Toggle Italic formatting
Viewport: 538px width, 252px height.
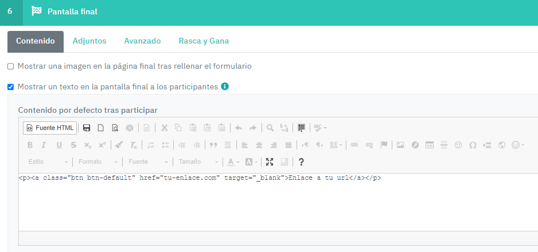[x=44, y=145]
